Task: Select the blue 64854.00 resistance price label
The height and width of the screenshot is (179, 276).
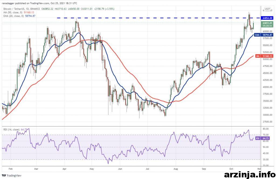Action: 267,18
